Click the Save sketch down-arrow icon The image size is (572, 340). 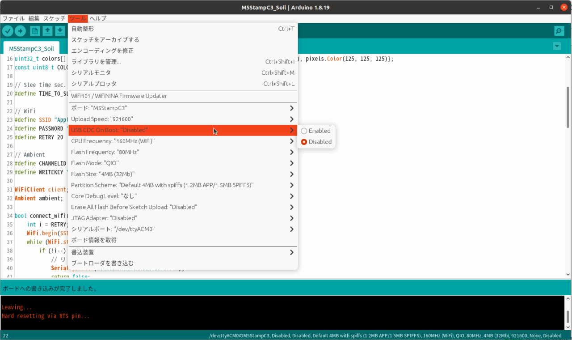tap(60, 31)
